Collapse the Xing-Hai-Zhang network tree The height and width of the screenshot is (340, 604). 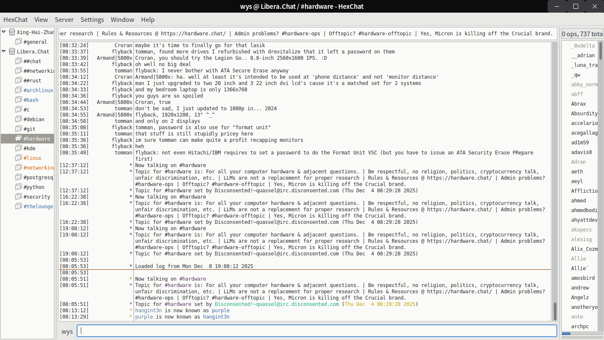pyautogui.click(x=4, y=32)
